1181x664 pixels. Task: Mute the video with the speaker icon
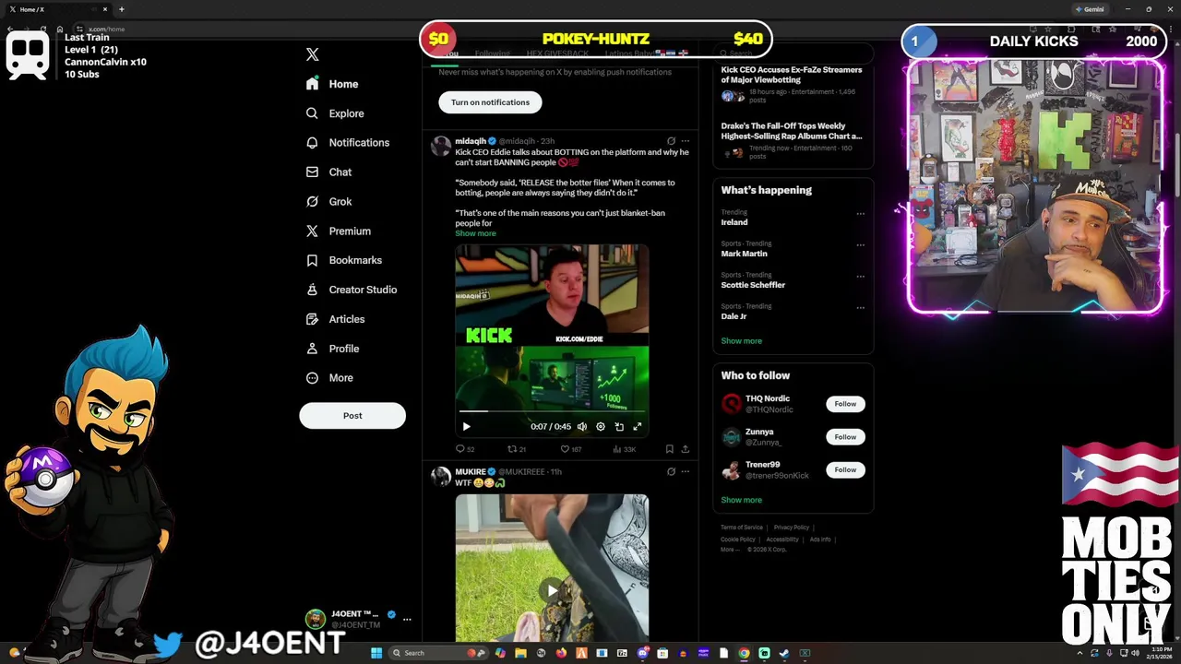[x=582, y=427]
